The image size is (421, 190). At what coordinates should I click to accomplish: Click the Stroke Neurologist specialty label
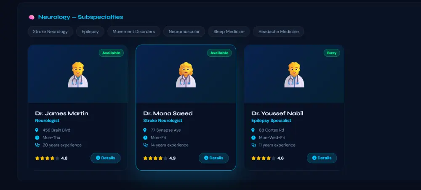tap(163, 121)
